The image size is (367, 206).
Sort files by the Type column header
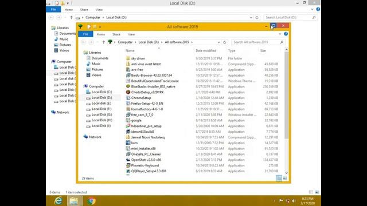pos(232,51)
